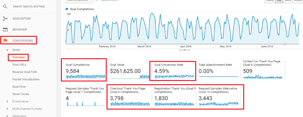Open the Funnel Visualization report
Image resolution: width=303 pixels, height=117 pixels.
point(26,79)
